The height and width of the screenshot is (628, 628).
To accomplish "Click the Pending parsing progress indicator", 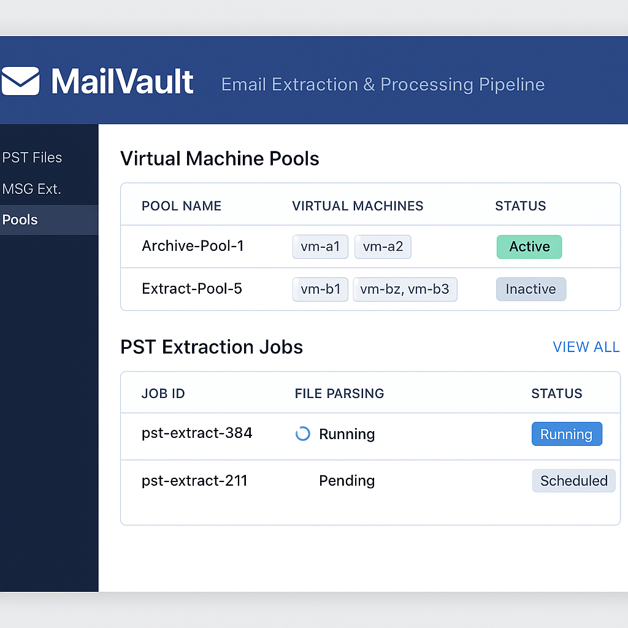I will 347,481.
